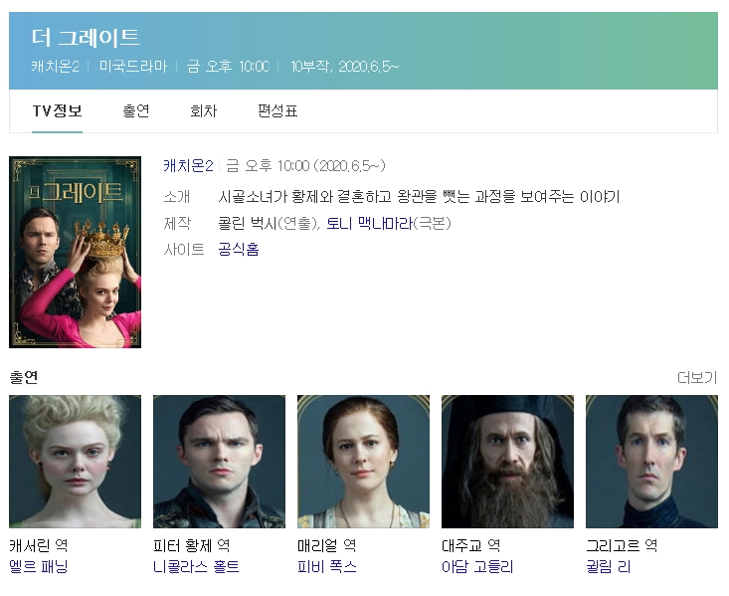Open the 귈림 리 actor link
The width and height of the screenshot is (729, 596).
coord(608,567)
